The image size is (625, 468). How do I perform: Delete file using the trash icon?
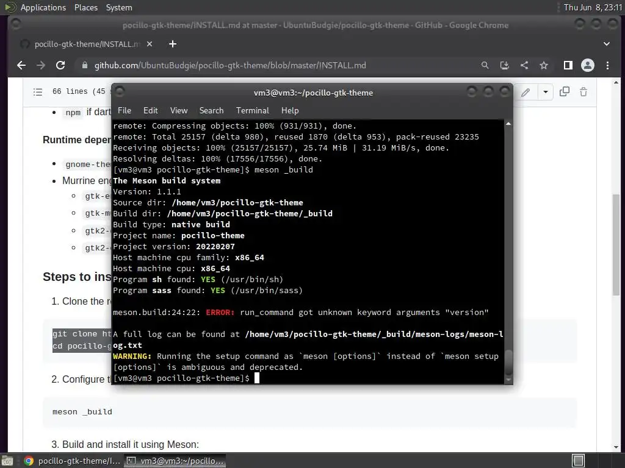click(583, 92)
